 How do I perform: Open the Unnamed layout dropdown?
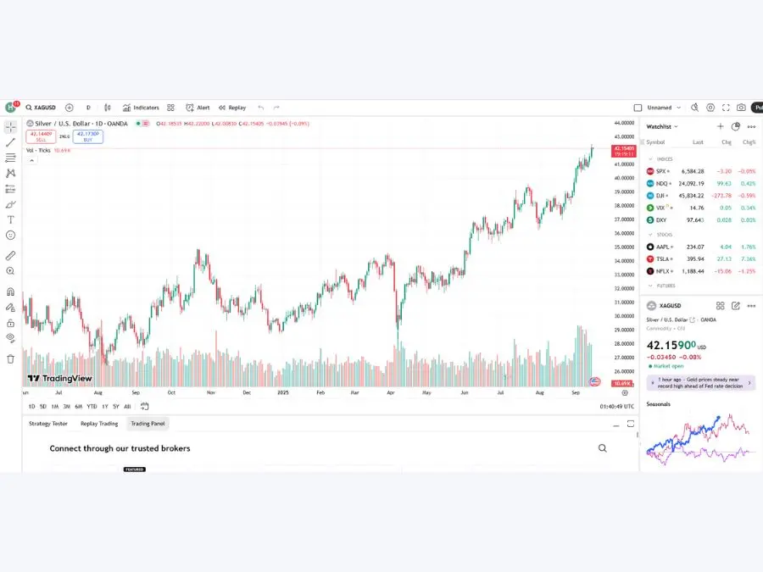(x=663, y=108)
